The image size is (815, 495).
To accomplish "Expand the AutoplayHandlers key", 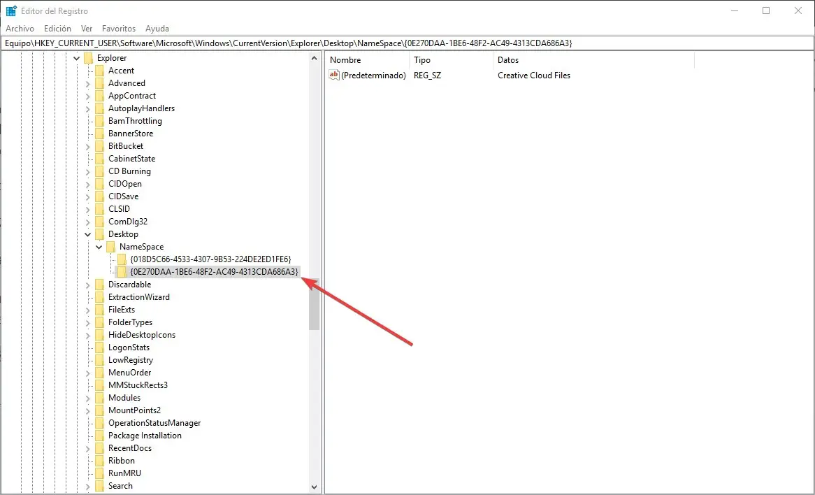I will [x=88, y=108].
